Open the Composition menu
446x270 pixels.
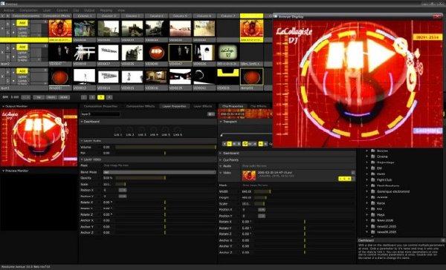[28, 10]
